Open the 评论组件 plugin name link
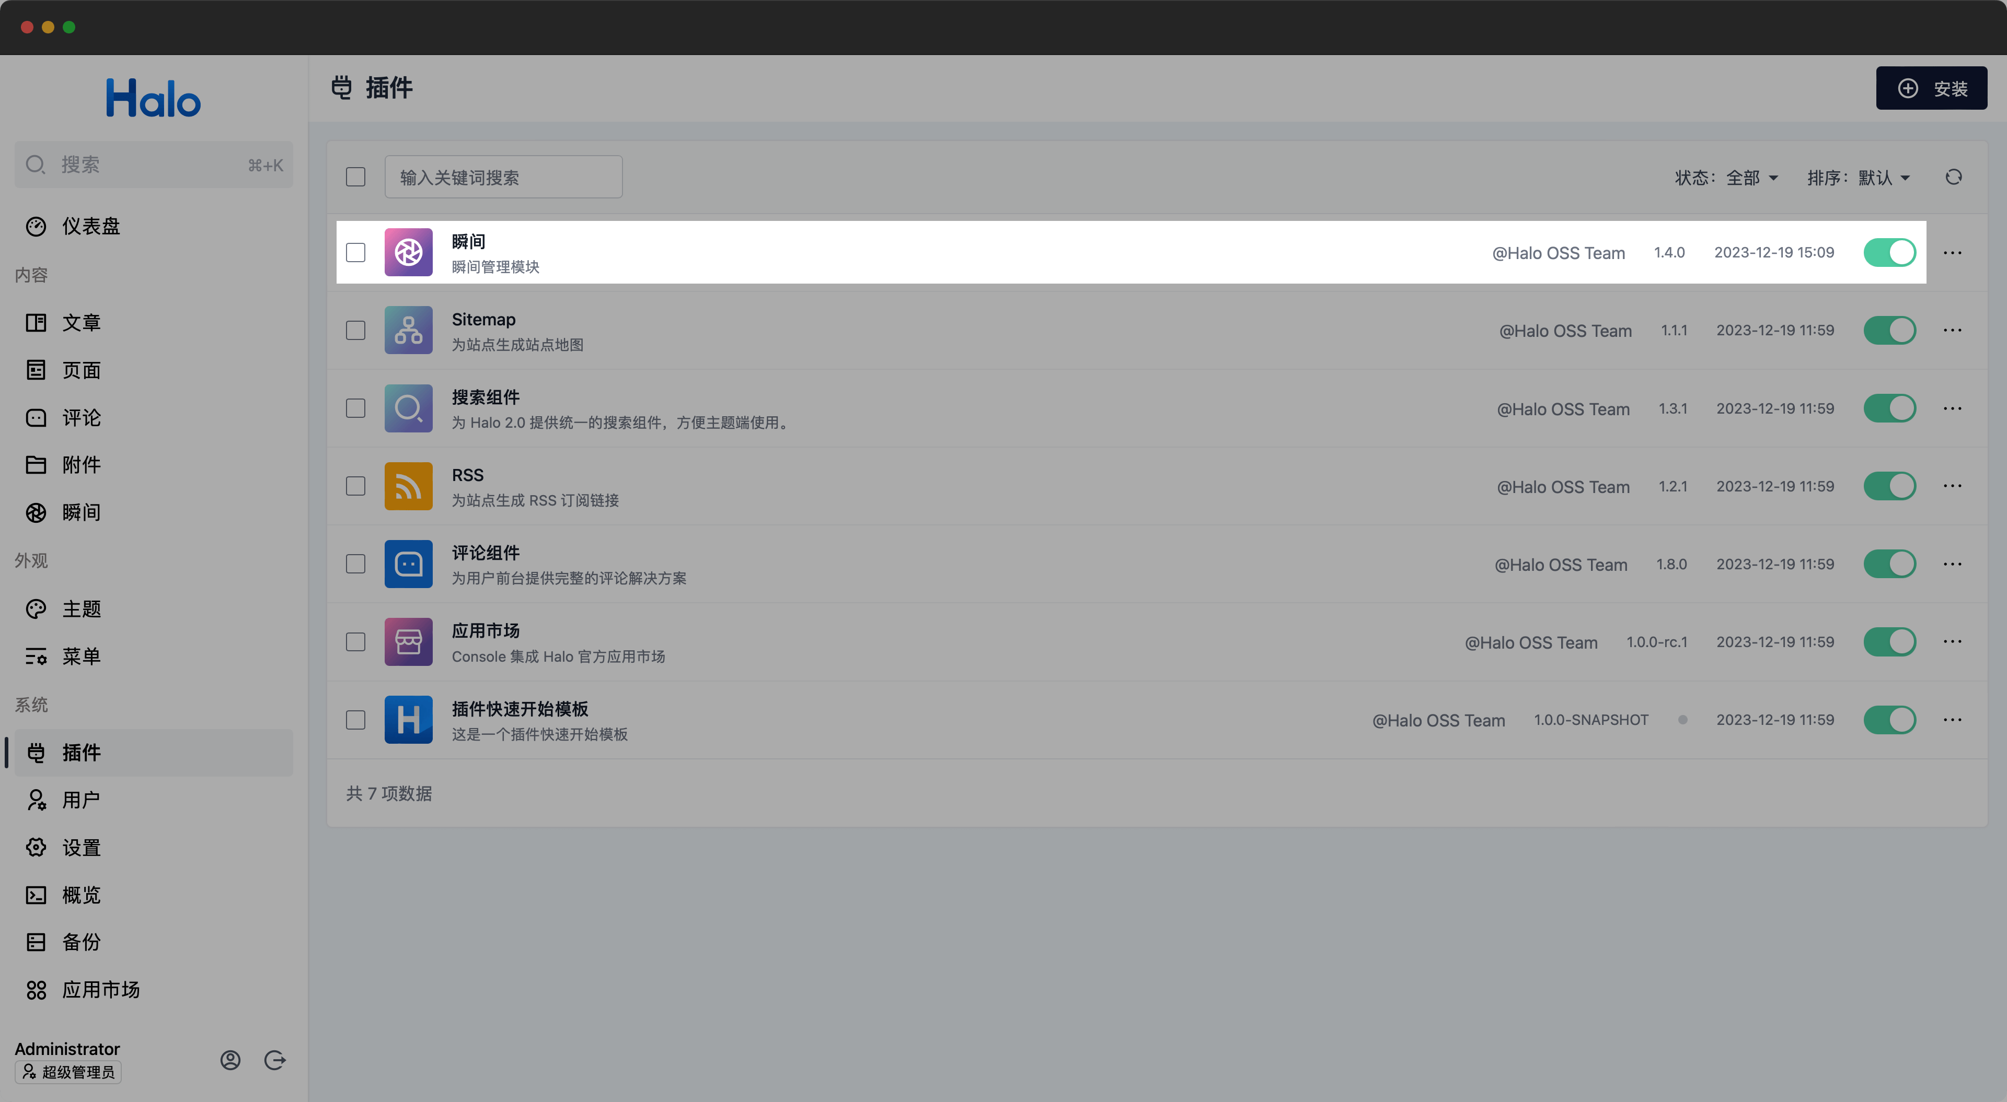The height and width of the screenshot is (1102, 2007). [486, 553]
